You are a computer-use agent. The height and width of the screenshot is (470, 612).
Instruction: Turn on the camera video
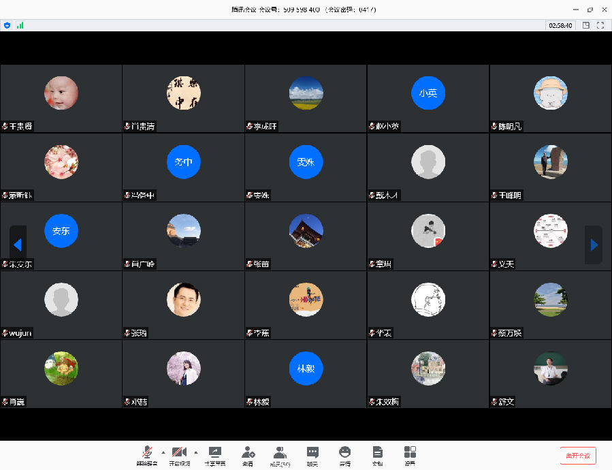coord(180,454)
